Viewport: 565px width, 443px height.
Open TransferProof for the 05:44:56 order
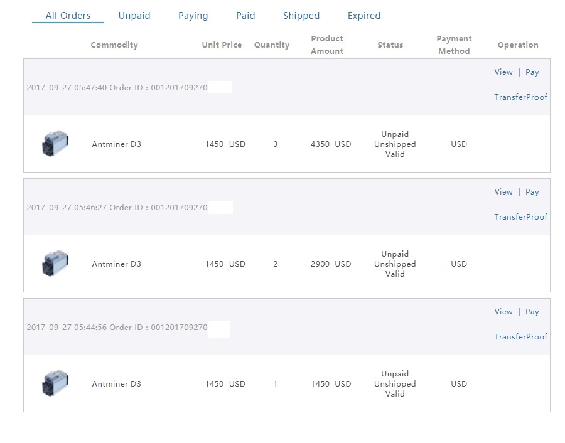[x=520, y=337]
